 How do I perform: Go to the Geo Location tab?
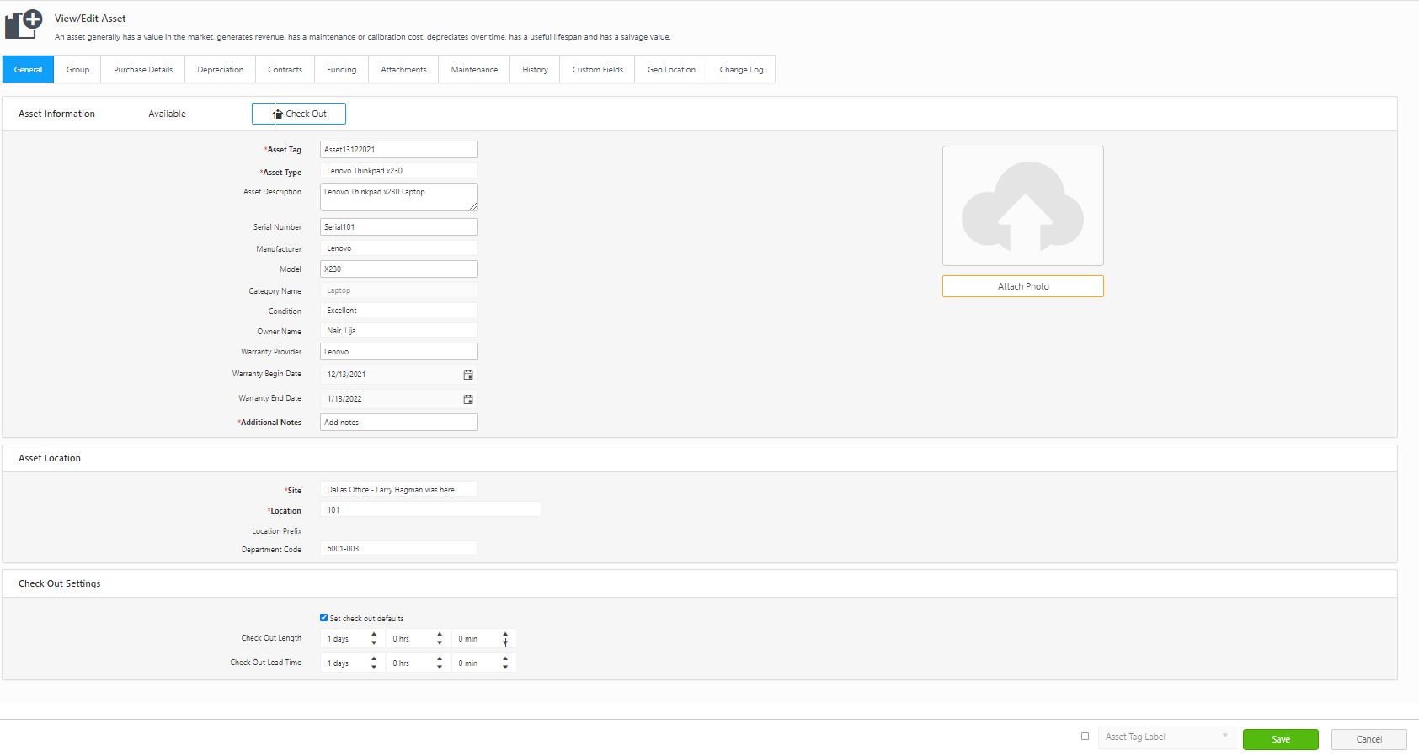click(671, 70)
